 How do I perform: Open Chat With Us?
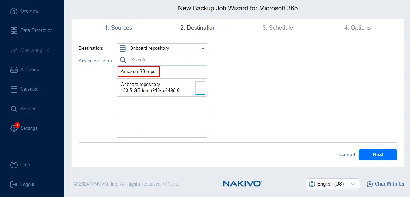click(386, 184)
